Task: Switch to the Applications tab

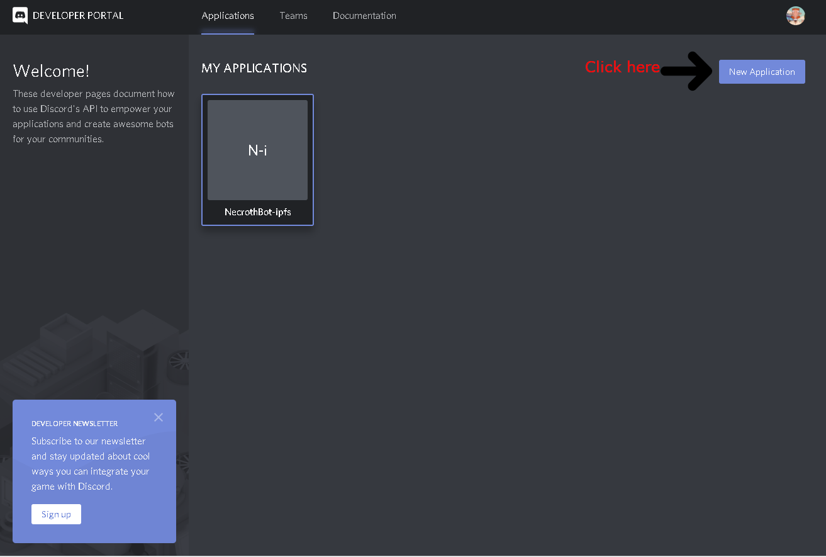Action: (x=228, y=16)
